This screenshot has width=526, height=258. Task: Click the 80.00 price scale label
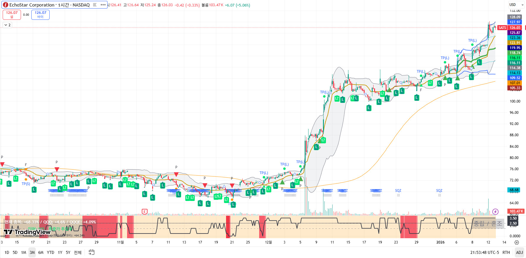514,158
